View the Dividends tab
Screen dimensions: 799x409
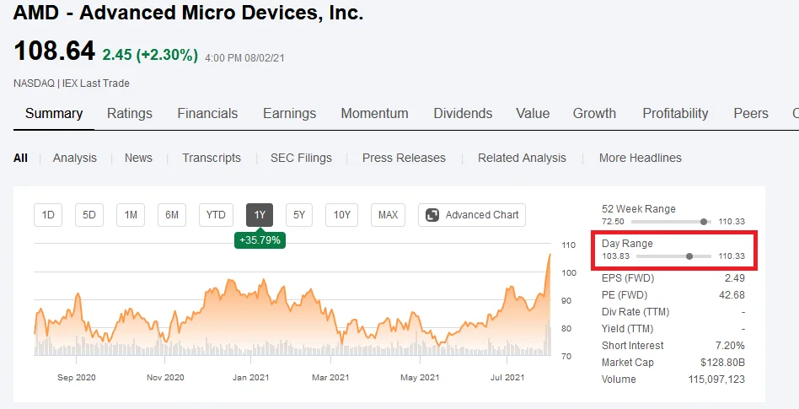pyautogui.click(x=463, y=113)
